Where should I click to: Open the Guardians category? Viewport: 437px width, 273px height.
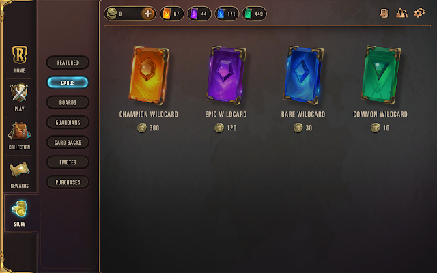pos(68,122)
